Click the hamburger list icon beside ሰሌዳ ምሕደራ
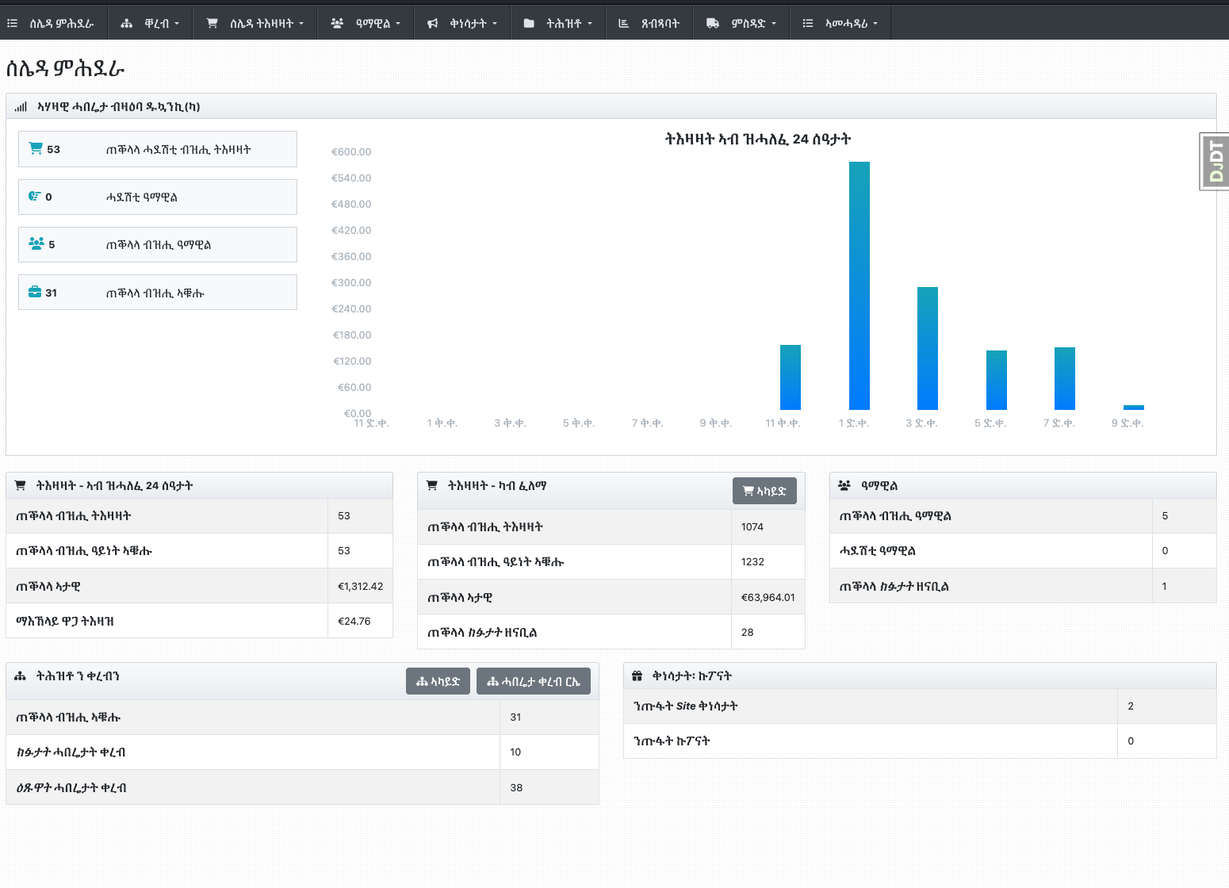The height and width of the screenshot is (888, 1229). 12,22
